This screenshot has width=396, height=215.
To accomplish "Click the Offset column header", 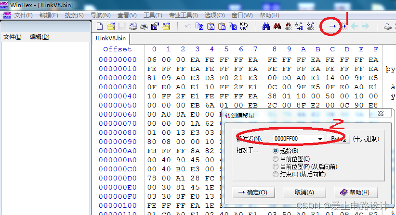I will (118, 49).
